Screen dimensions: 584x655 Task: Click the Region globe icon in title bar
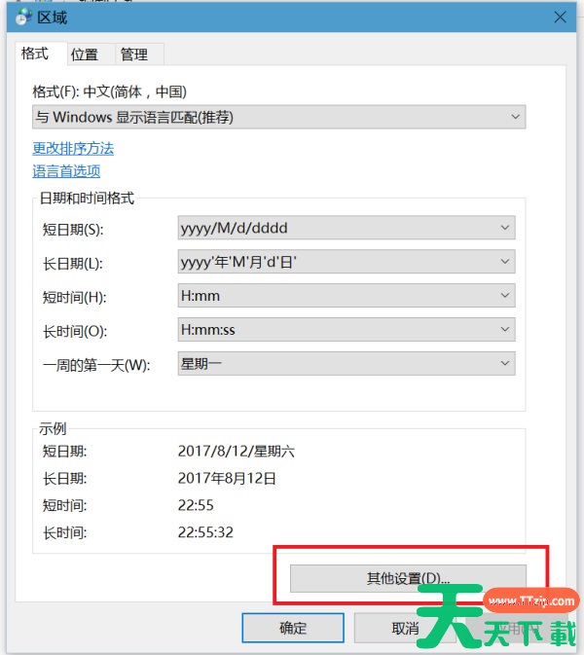(24, 17)
